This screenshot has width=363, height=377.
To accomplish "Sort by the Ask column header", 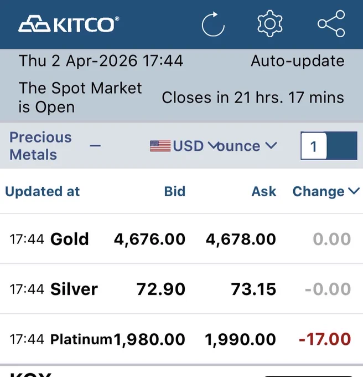I will (263, 191).
